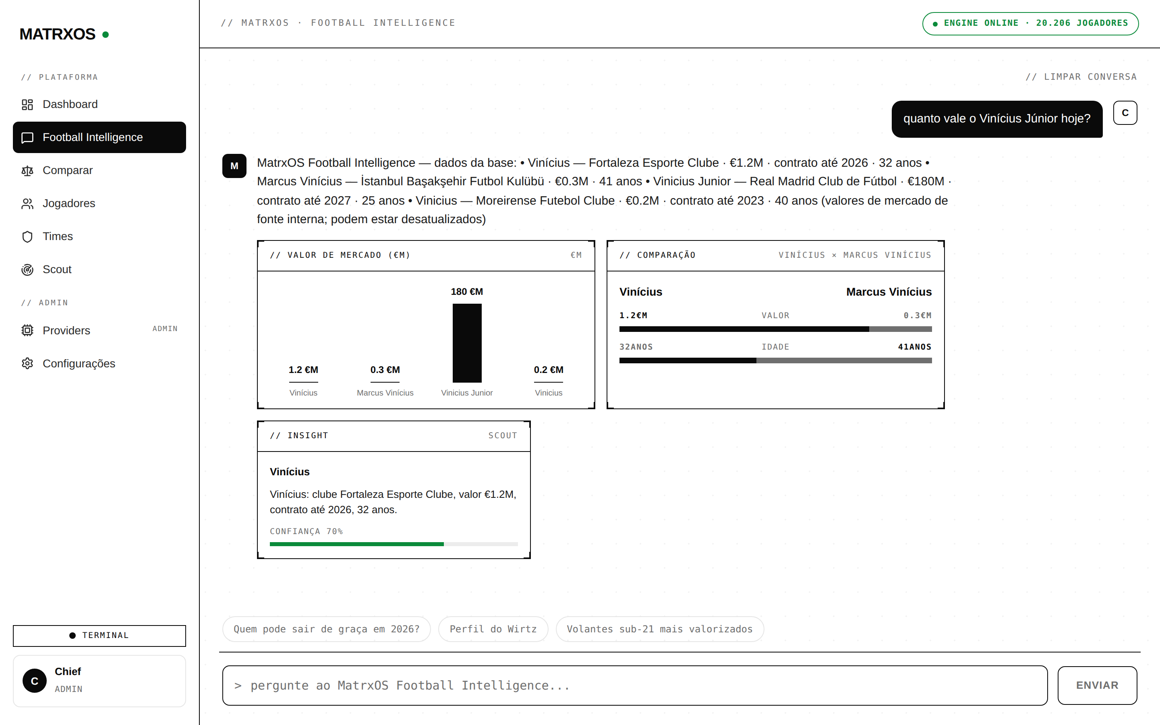The width and height of the screenshot is (1160, 725).
Task: Click Engine Online status badge
Action: (x=1030, y=23)
